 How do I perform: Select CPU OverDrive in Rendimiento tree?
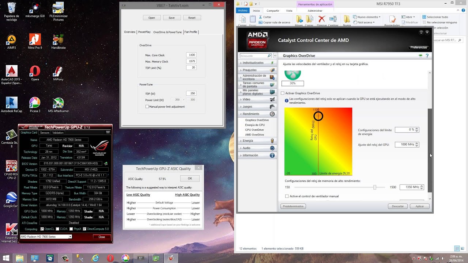tap(254, 130)
